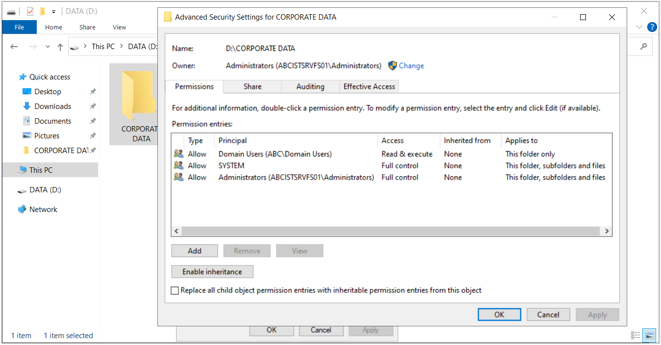Click the SYSTEM principal group icon
This screenshot has width=661, height=345.
pos(178,165)
